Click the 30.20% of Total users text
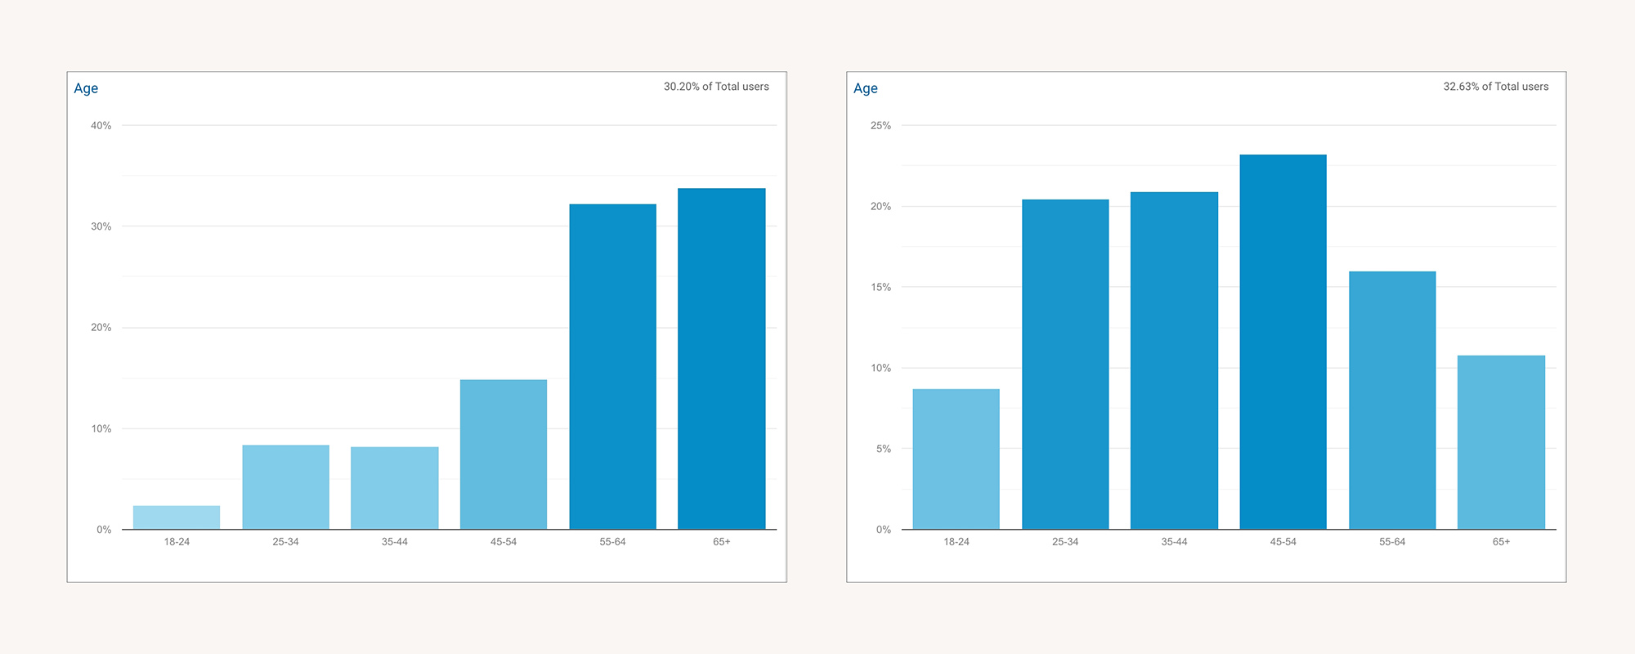Viewport: 1635px width, 654px height. 716,87
